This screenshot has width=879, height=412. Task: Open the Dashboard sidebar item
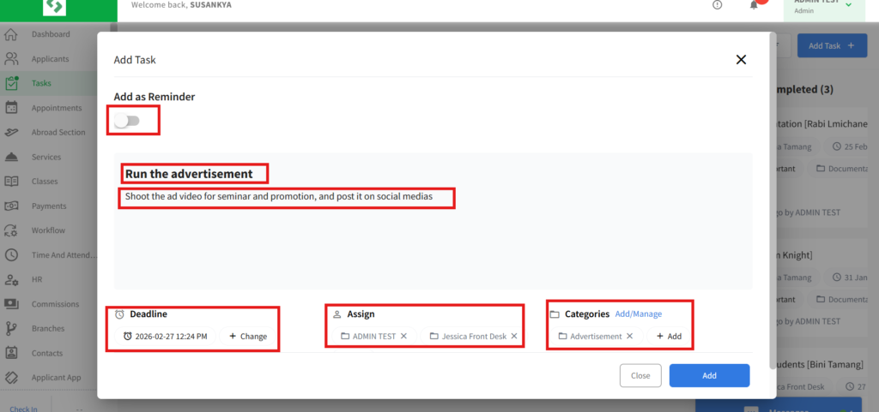[51, 34]
